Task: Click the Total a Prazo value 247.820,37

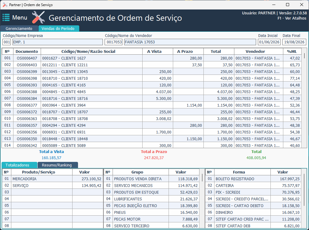Action: coord(154,158)
